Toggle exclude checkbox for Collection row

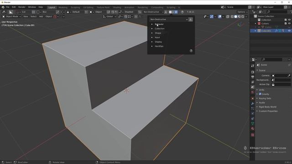(x=286, y=20)
